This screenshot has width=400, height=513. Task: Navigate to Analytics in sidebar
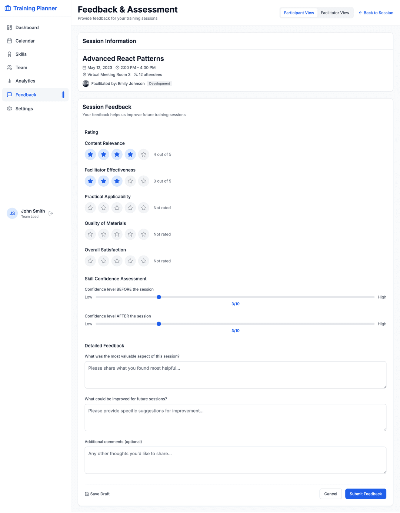pos(25,81)
